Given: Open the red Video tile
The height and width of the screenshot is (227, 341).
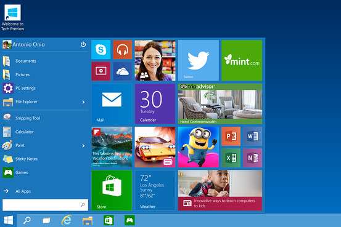Looking at the screenshot, I should 101,71.
